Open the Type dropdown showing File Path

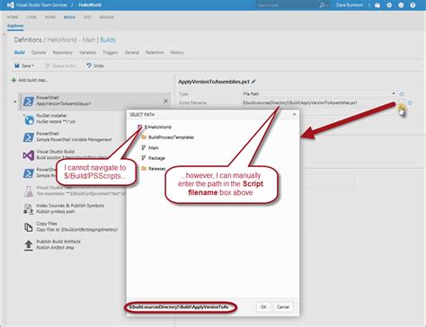pyautogui.click(x=319, y=93)
